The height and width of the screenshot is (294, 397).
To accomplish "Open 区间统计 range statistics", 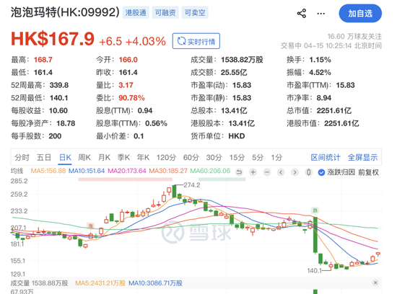I will click(x=326, y=158).
